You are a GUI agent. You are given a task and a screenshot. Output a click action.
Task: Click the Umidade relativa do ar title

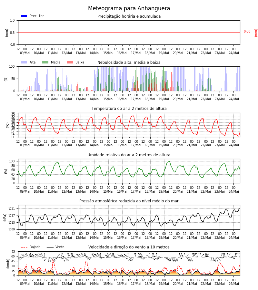(x=129, y=155)
